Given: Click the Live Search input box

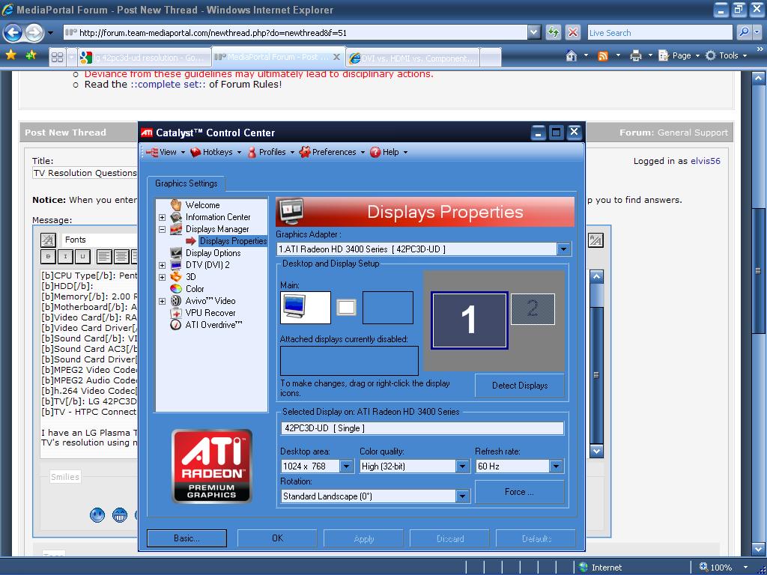Looking at the screenshot, I should (660, 33).
